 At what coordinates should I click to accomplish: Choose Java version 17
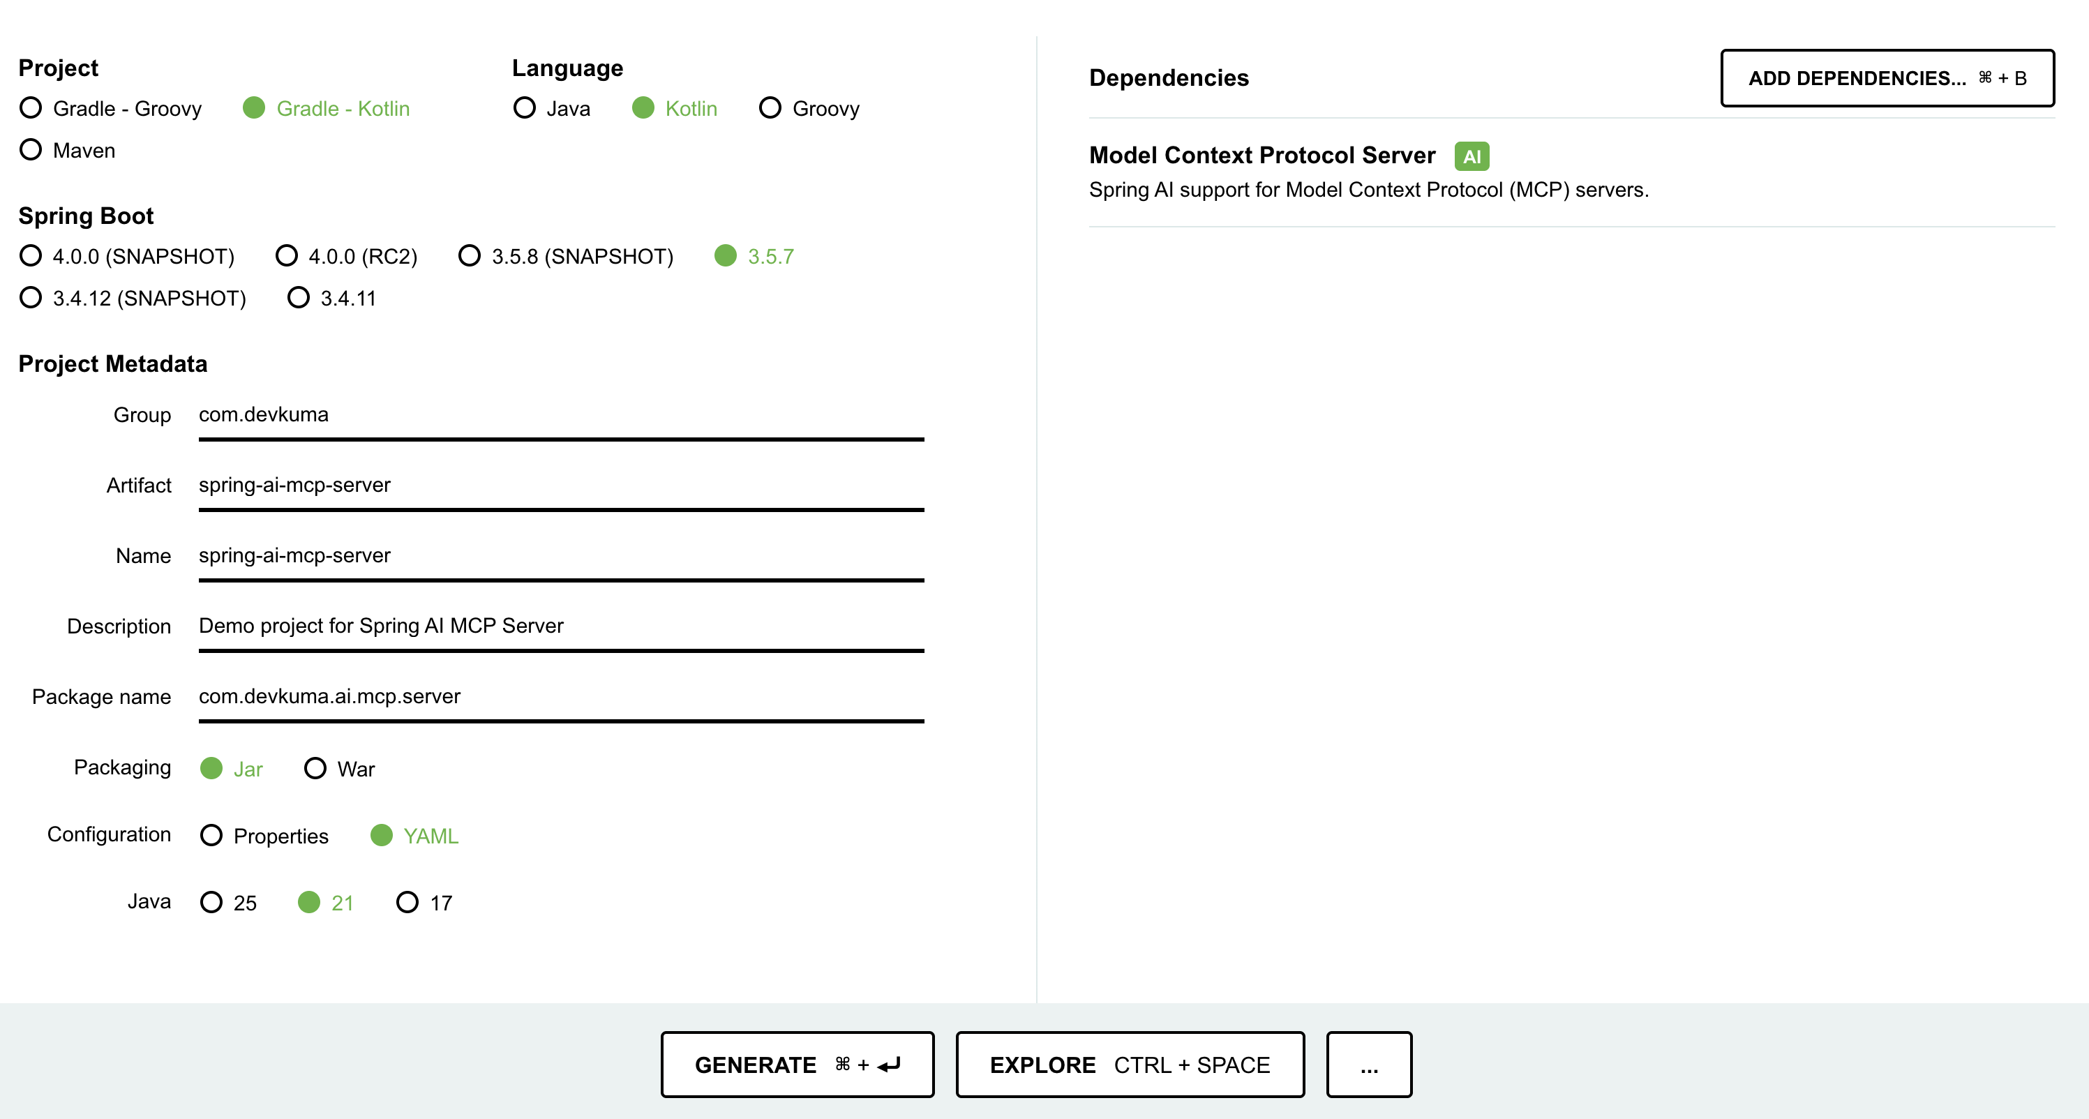coord(408,901)
